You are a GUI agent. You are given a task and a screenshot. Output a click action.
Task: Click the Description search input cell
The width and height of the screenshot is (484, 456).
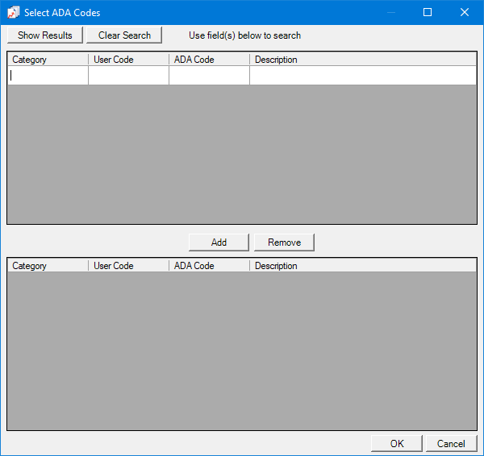pos(362,76)
